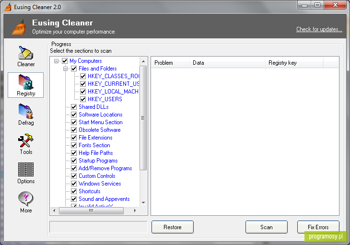This screenshot has width=350, height=245.
Task: Uncheck the Add/Remove Programs checkbox
Action: (74, 168)
